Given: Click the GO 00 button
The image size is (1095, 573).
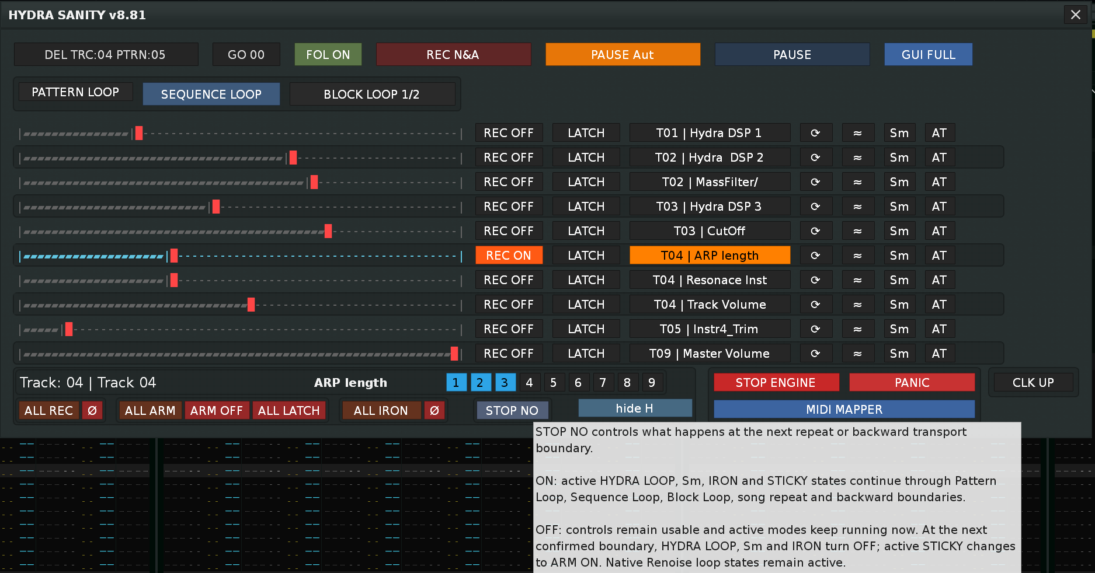Looking at the screenshot, I should pos(246,55).
